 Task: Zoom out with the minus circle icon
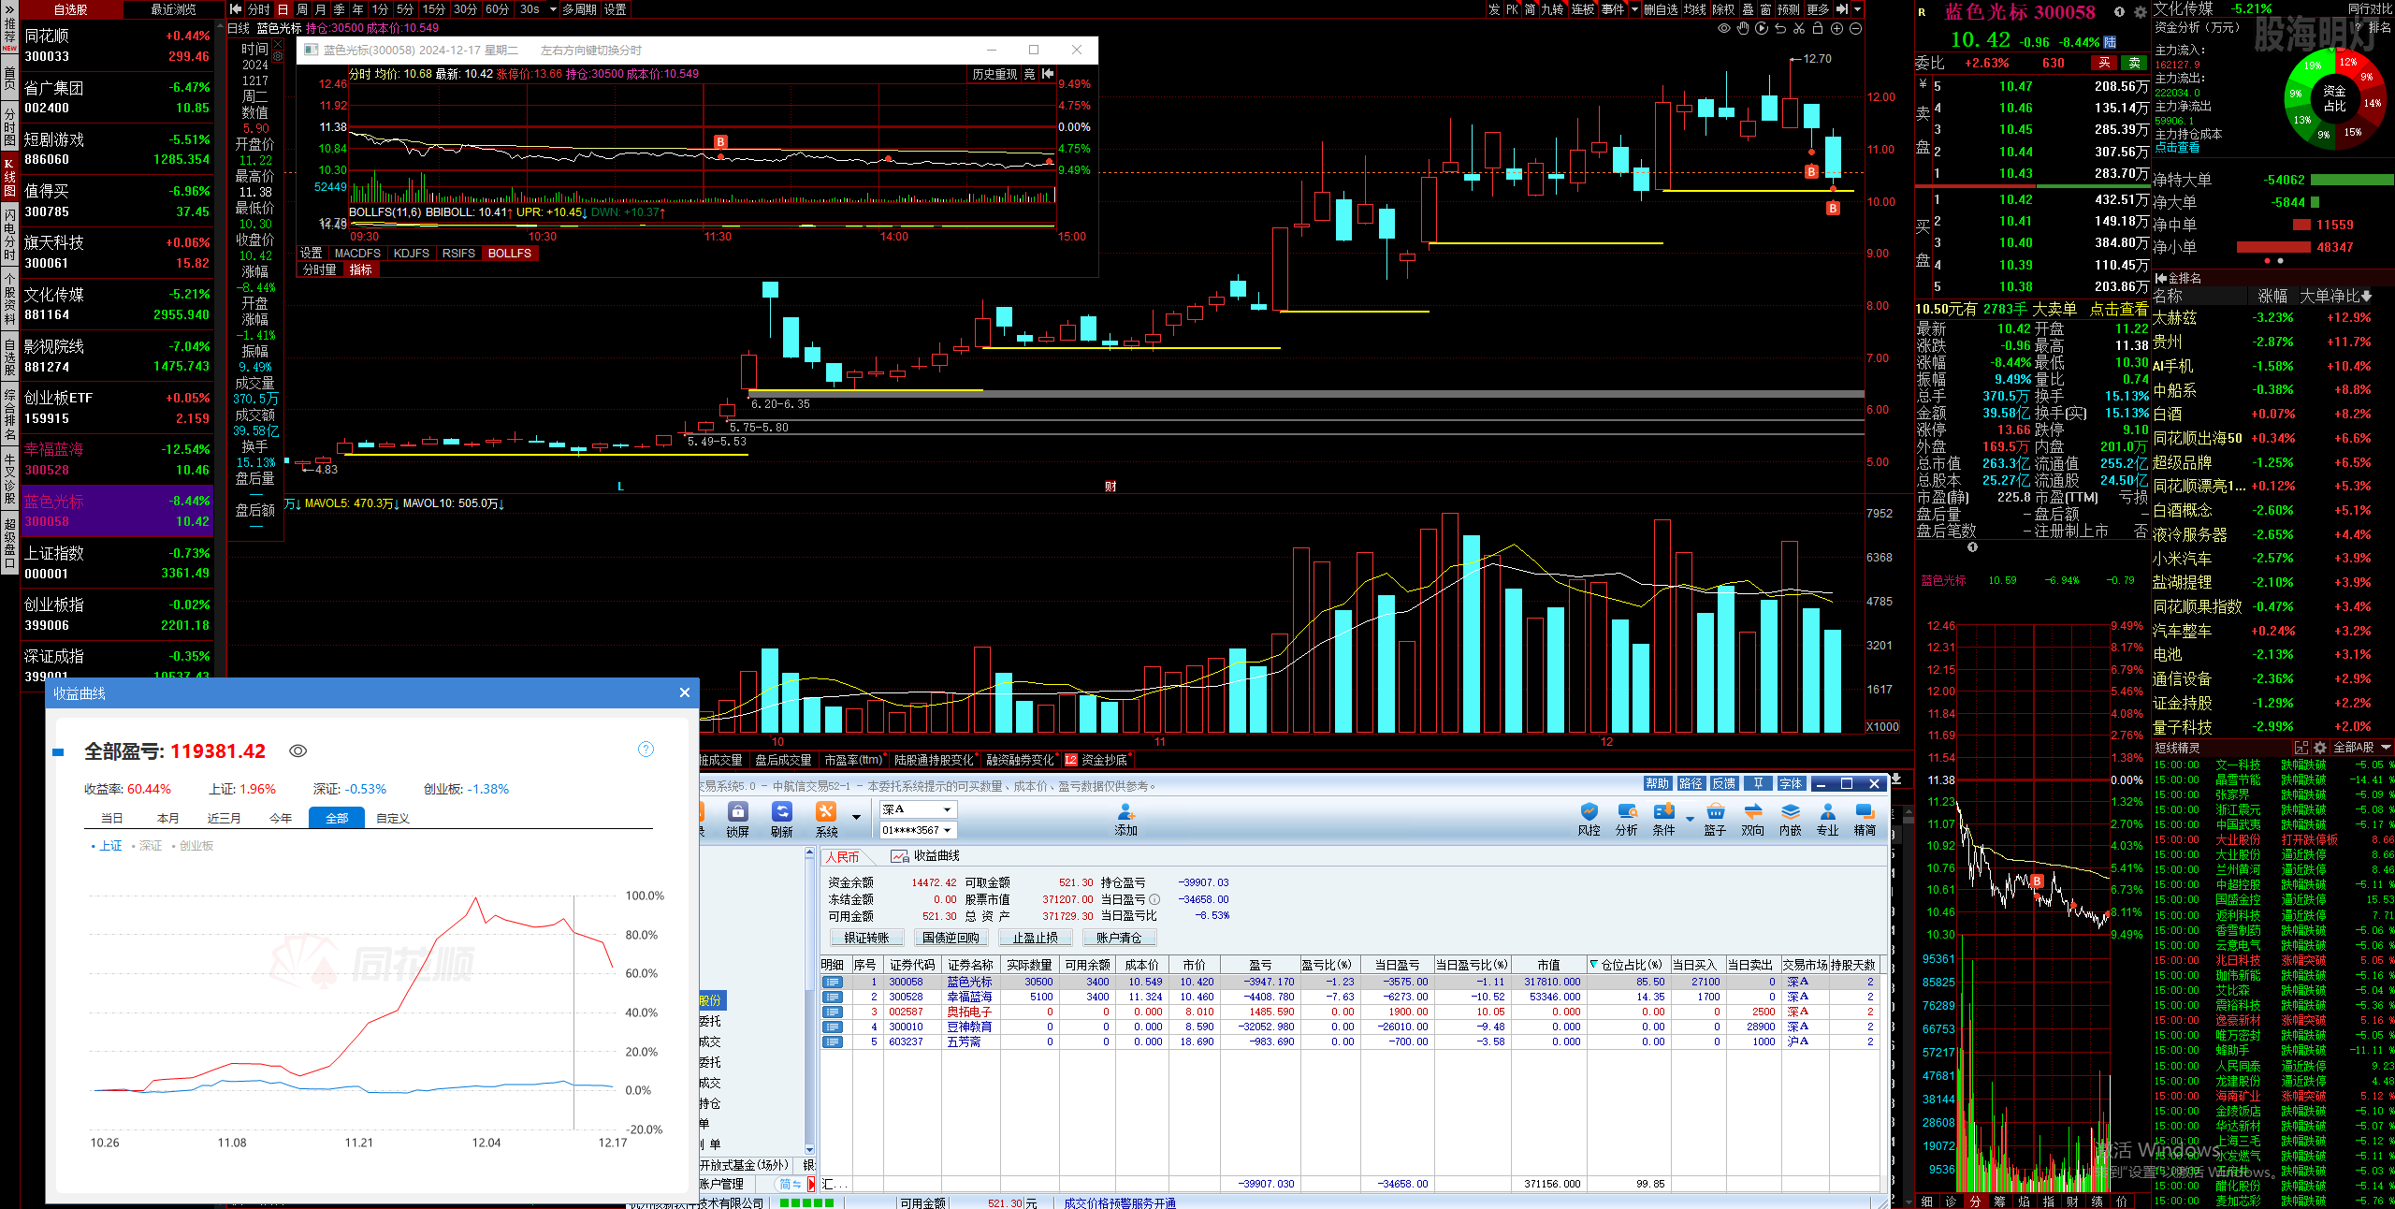coord(1855,29)
